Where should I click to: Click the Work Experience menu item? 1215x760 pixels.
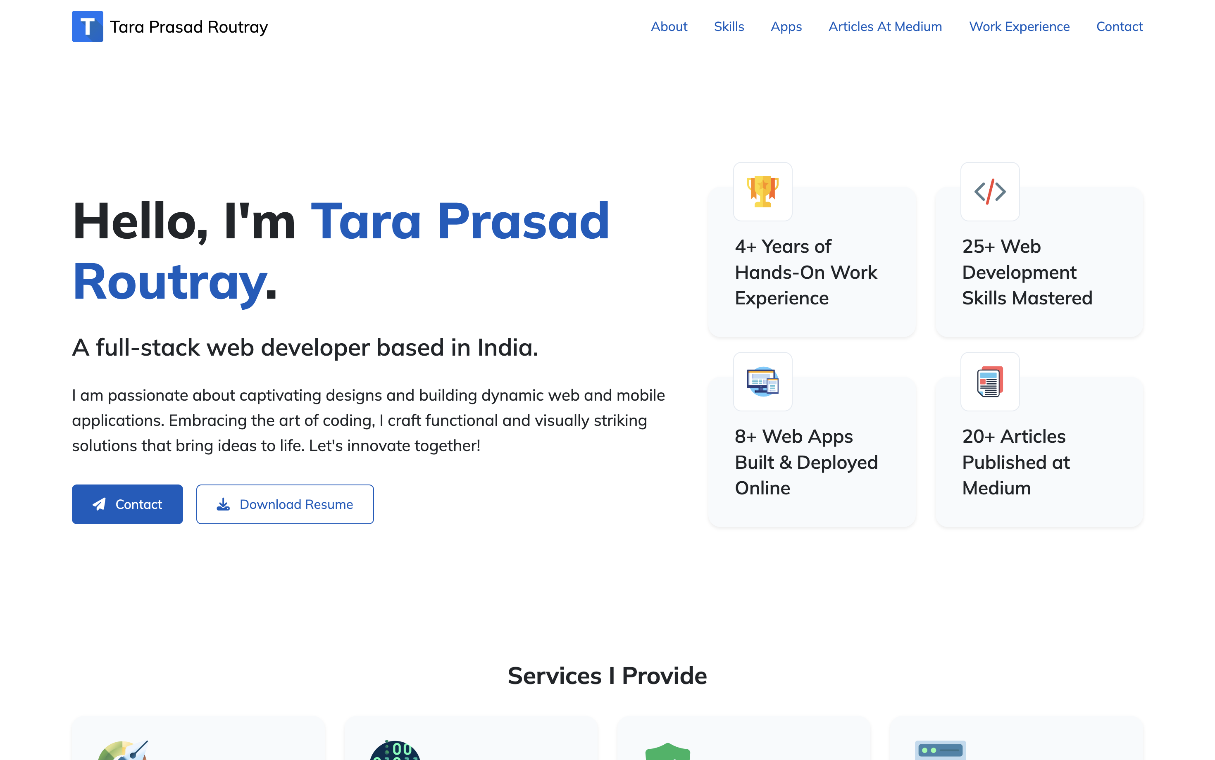pyautogui.click(x=1020, y=26)
